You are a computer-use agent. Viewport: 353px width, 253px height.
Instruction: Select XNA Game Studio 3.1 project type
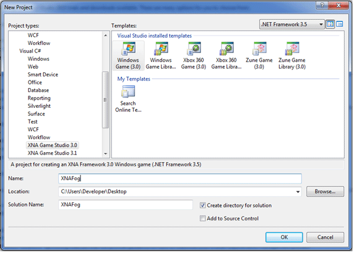(53, 153)
